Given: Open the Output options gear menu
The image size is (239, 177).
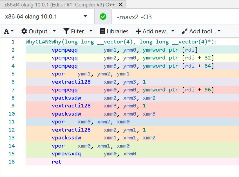Looking at the screenshot, I should point(39,31).
